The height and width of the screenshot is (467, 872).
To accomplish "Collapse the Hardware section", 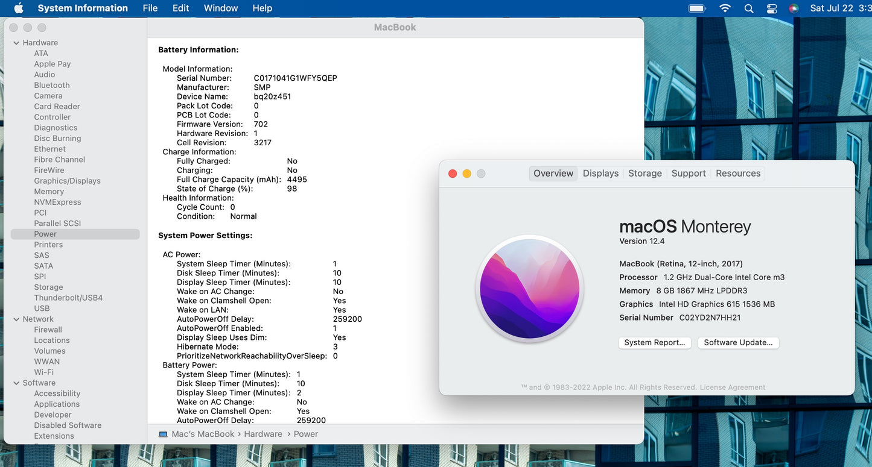I will pos(16,43).
